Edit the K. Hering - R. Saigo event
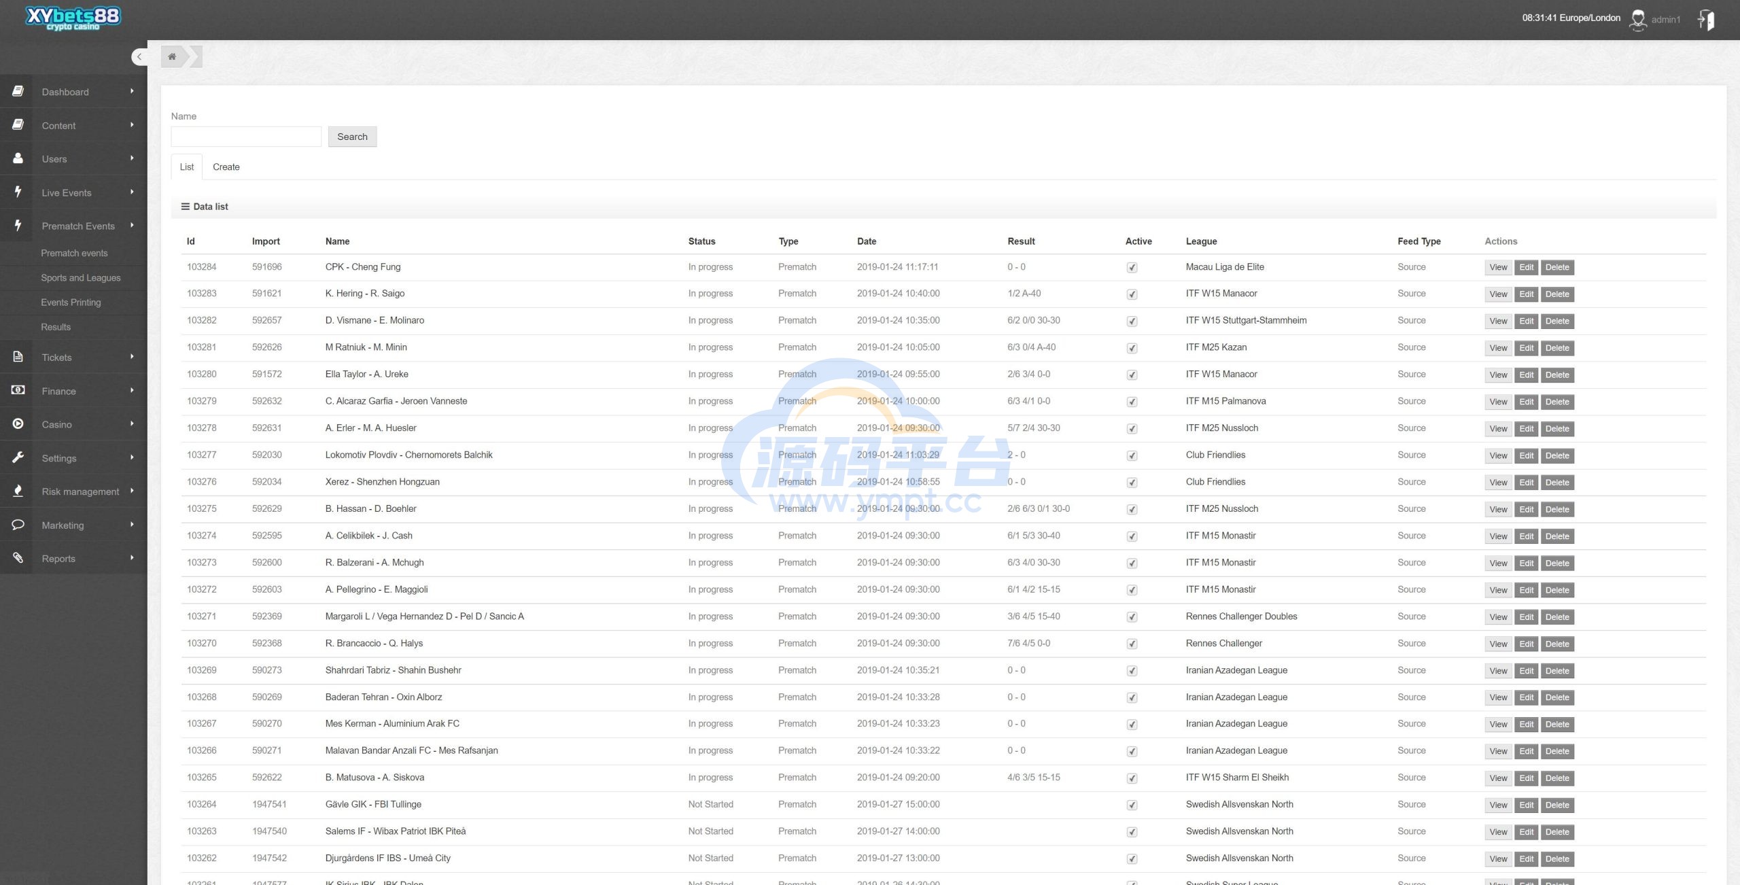The image size is (1740, 885). point(1526,294)
